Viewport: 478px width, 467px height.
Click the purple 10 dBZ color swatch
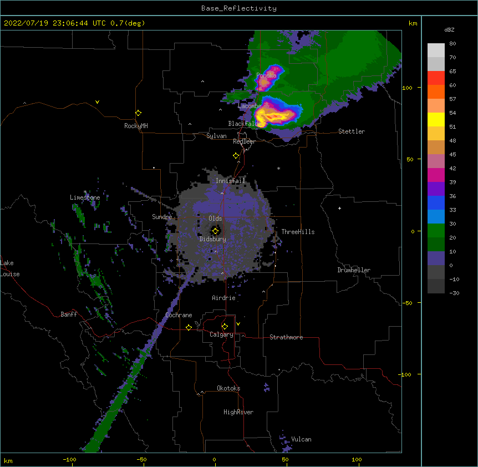point(436,258)
